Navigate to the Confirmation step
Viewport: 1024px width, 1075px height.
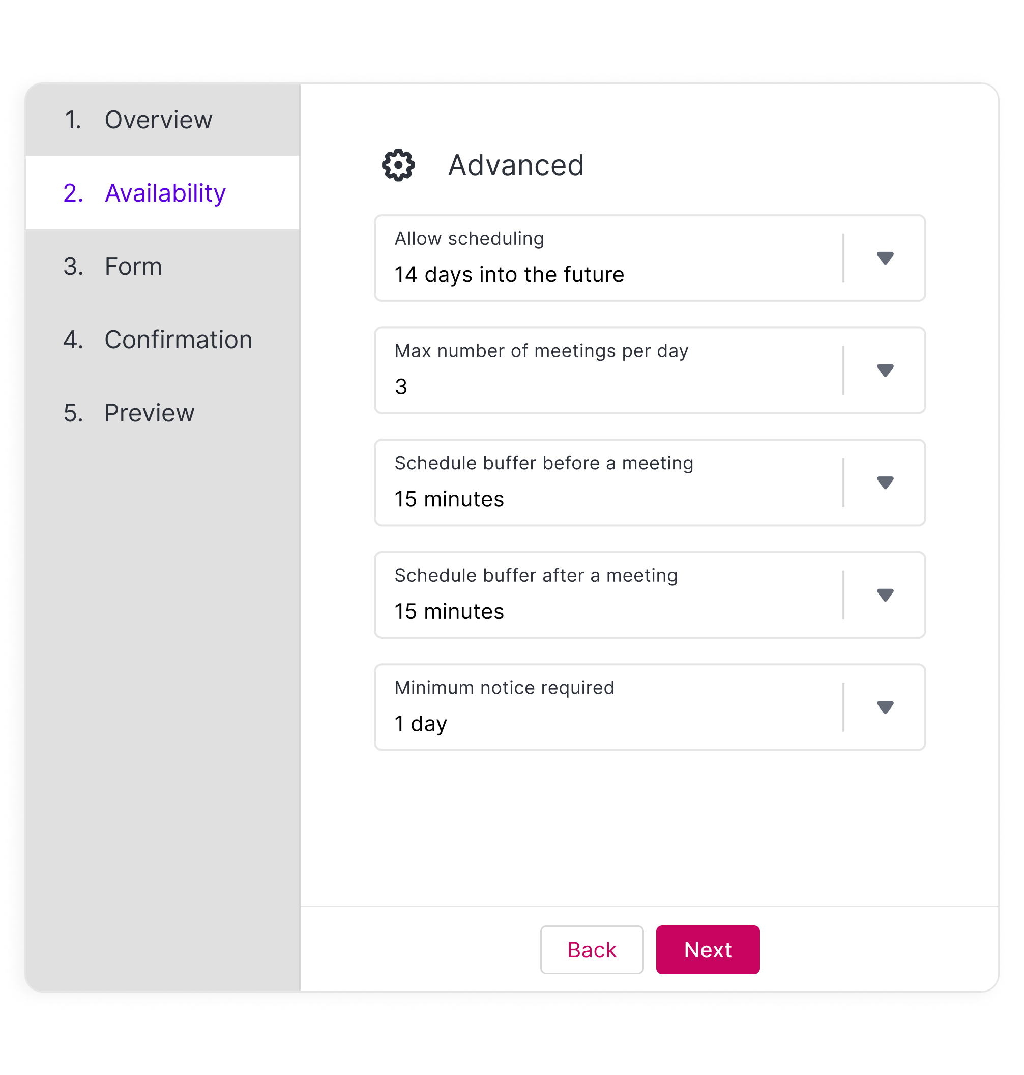178,340
